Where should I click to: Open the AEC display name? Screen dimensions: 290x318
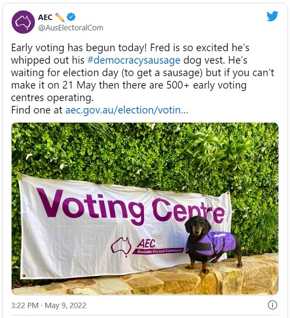[x=45, y=17]
